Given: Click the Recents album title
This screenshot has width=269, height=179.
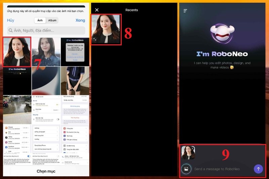Looking at the screenshot, I should point(131,10).
